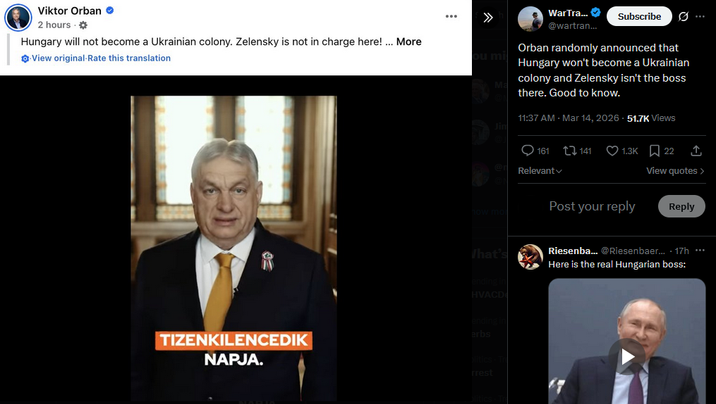
Task: Open the three-dot menu on WarTranslated's tweet
Action: 700,16
